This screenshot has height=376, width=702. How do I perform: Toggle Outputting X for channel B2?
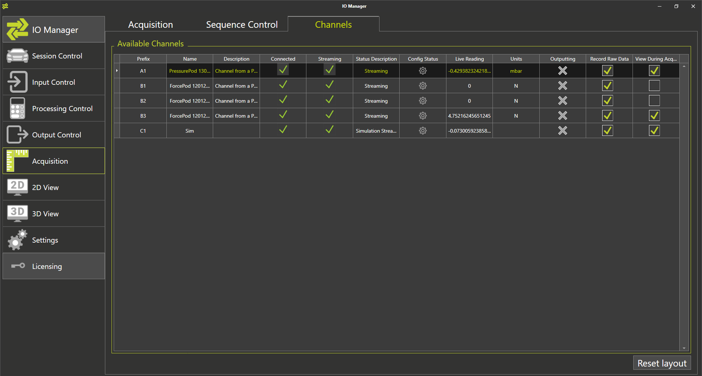(562, 101)
